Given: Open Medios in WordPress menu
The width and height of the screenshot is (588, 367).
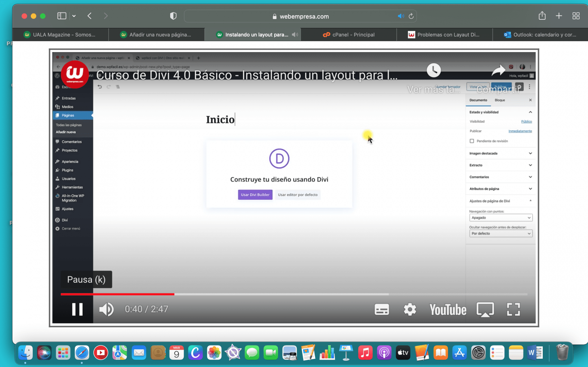Looking at the screenshot, I should point(67,107).
